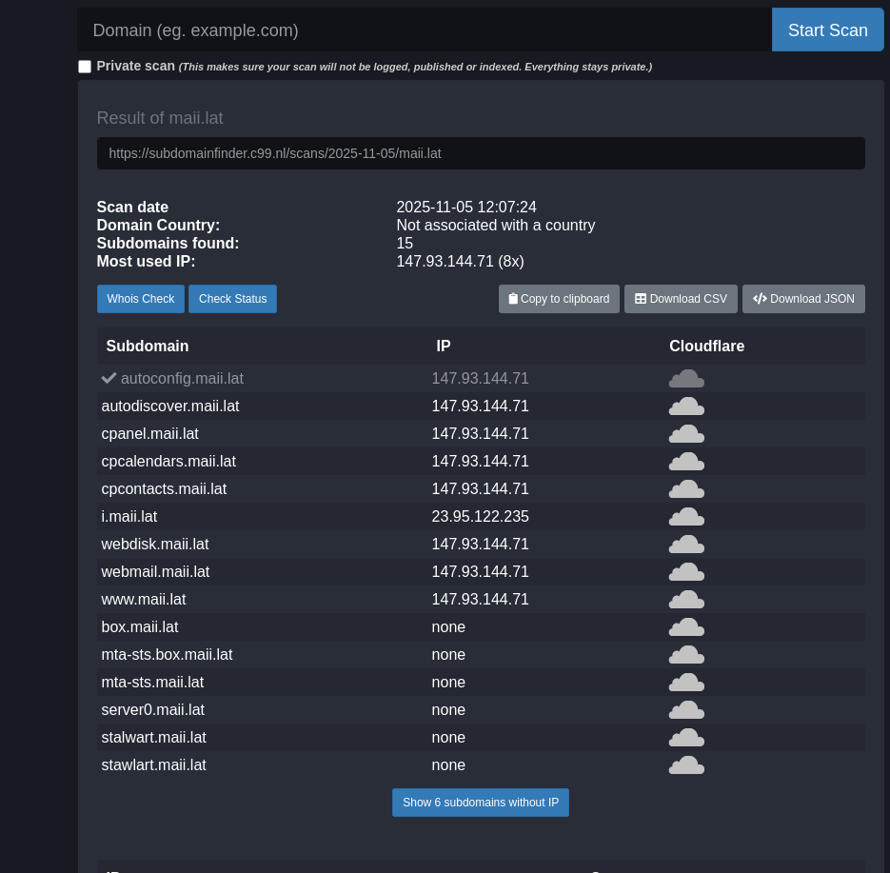Click the clipboard icon on Copy to clipboard
The image size is (890, 873).
coord(513,299)
